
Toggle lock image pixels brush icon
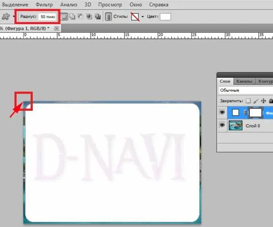pos(256,101)
